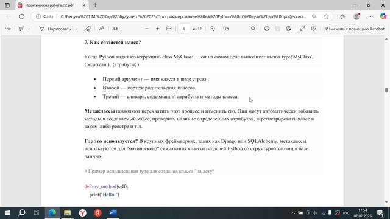The height and width of the screenshot is (219, 390).
Task: Click the Save as icon
Action: coord(289,29)
